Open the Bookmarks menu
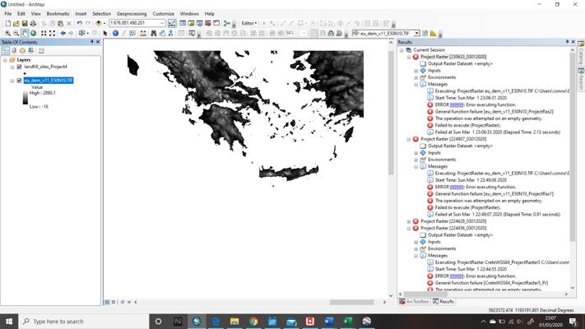The width and height of the screenshot is (585, 329). tap(58, 14)
